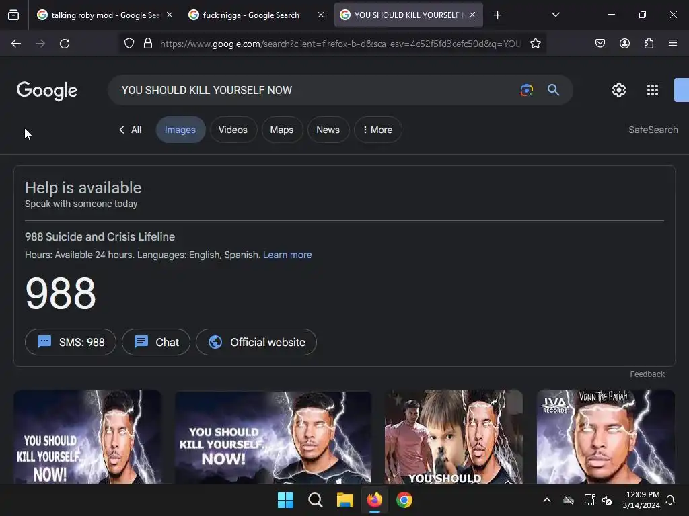This screenshot has height=516, width=689.
Task: Open clock and date flyout
Action: (641, 500)
